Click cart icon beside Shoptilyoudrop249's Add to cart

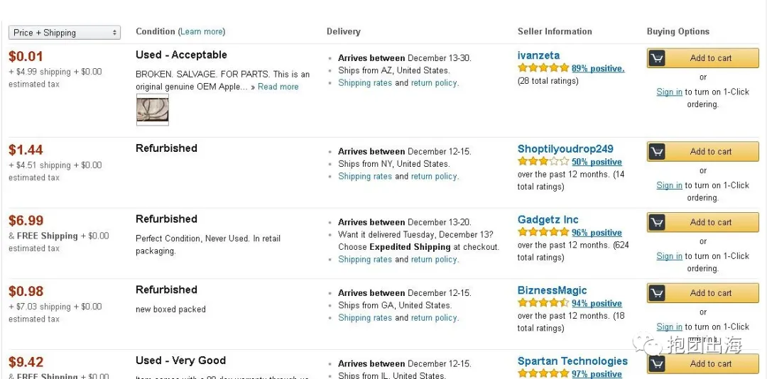coord(657,152)
